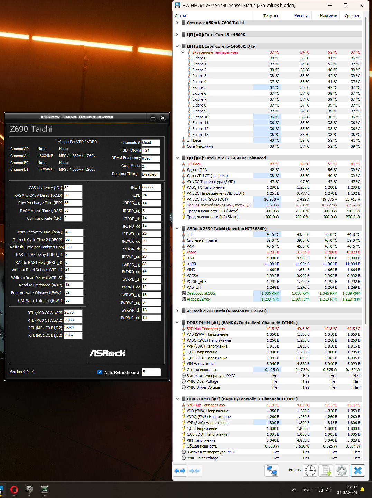Open the volume tray icon

point(328,490)
